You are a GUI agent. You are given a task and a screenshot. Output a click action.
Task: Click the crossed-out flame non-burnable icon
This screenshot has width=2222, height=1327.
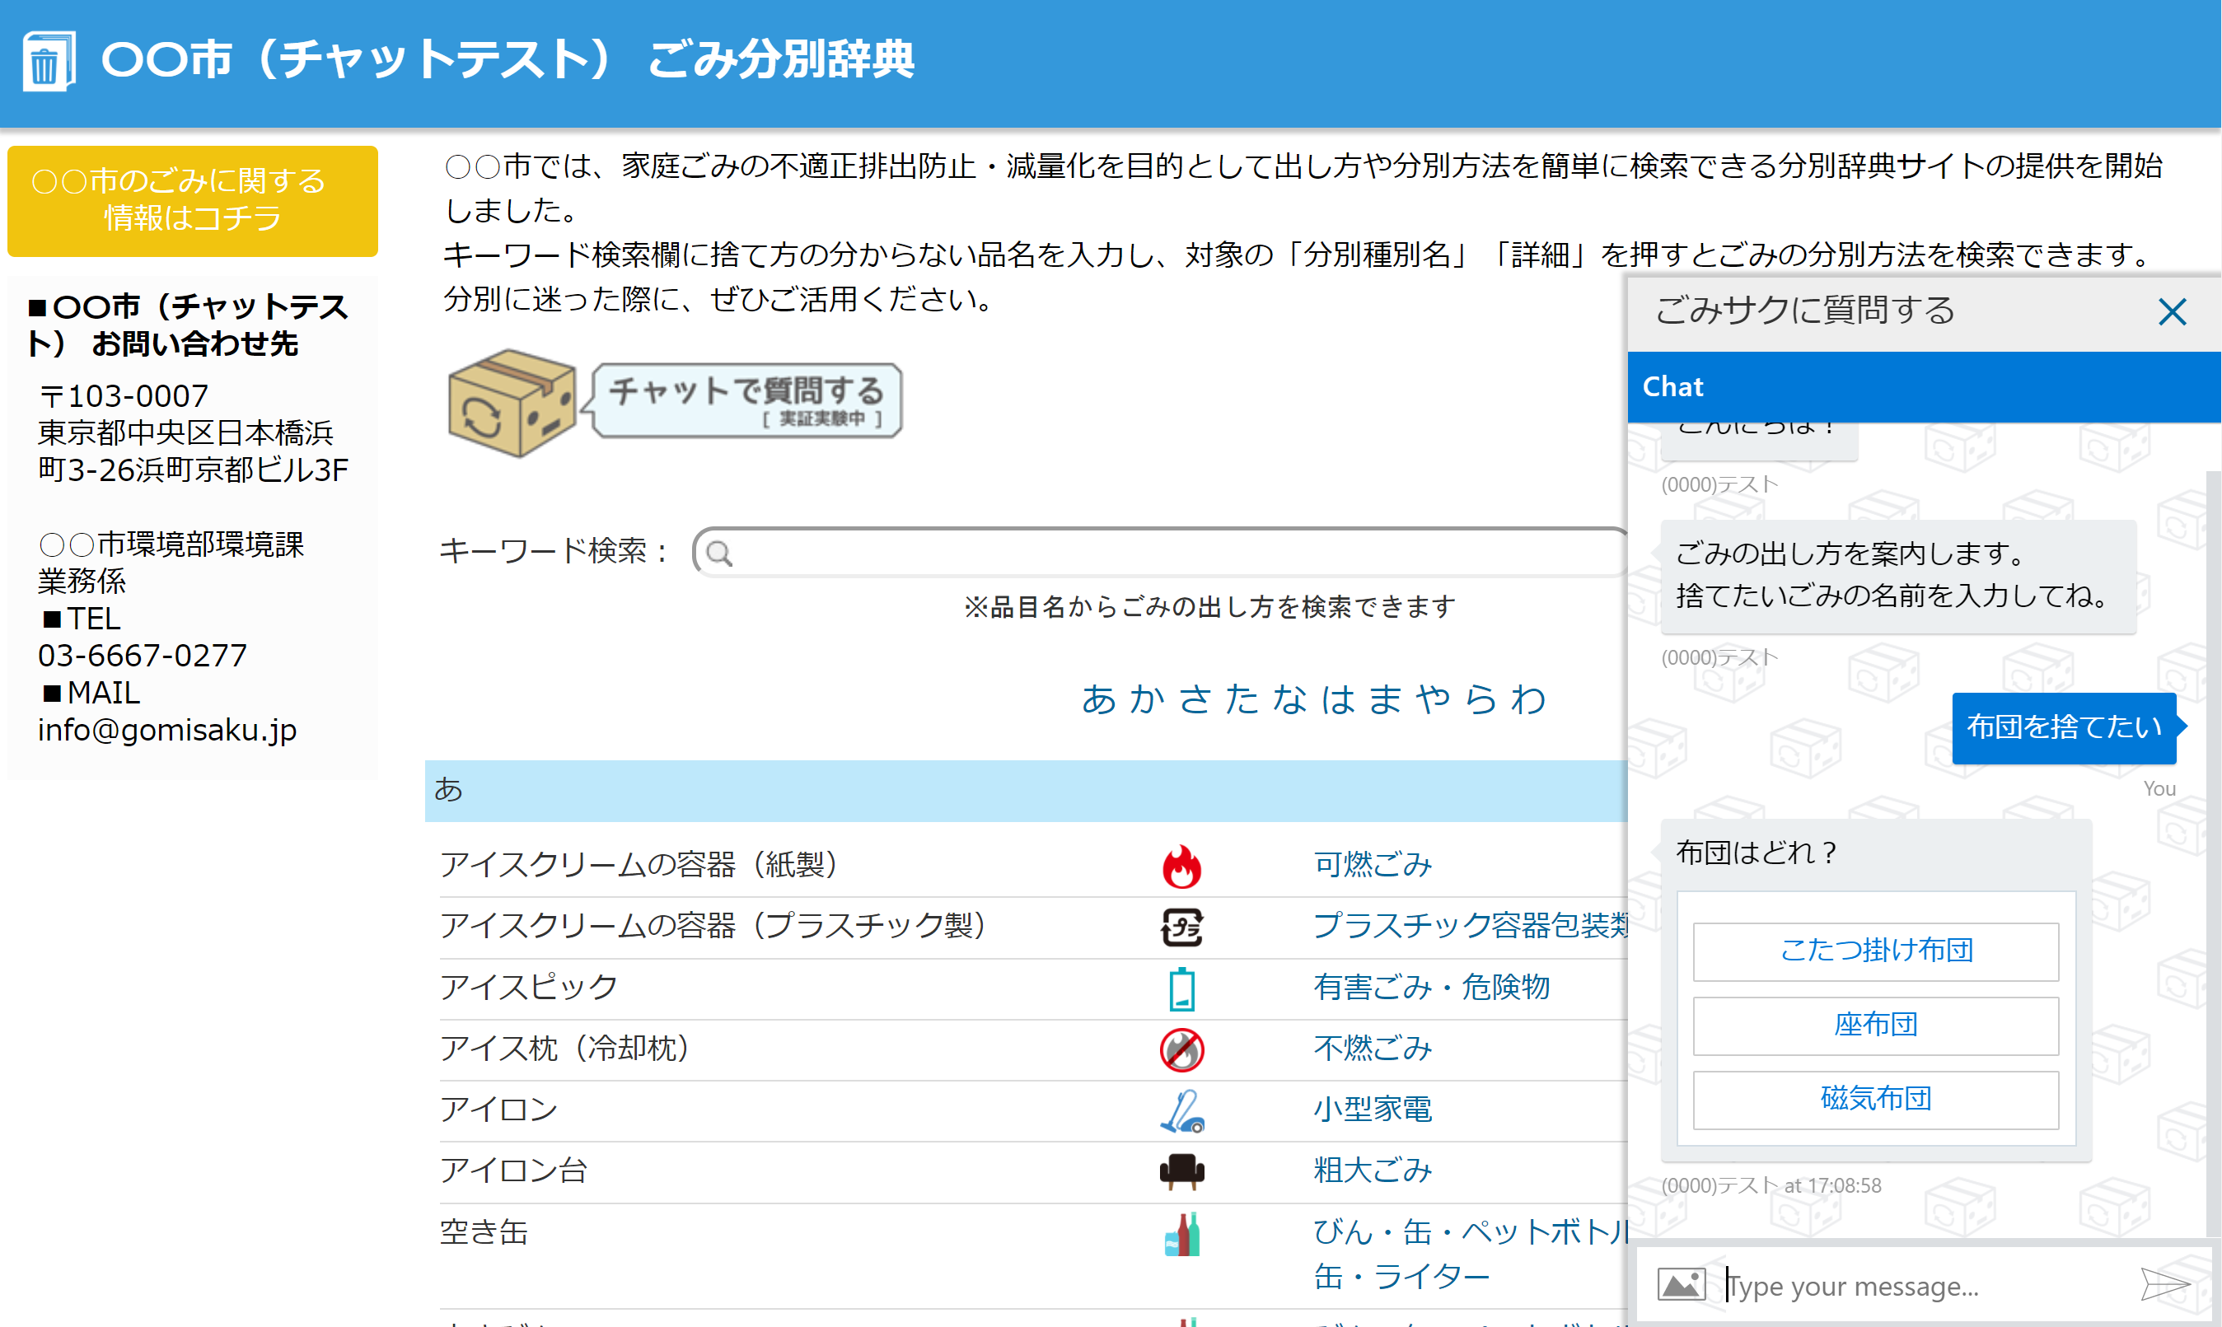1181,1049
